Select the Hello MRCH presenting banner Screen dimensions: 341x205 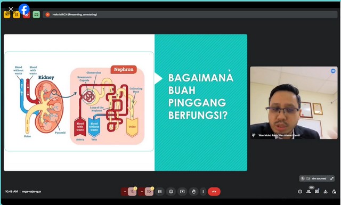[x=190, y=14]
